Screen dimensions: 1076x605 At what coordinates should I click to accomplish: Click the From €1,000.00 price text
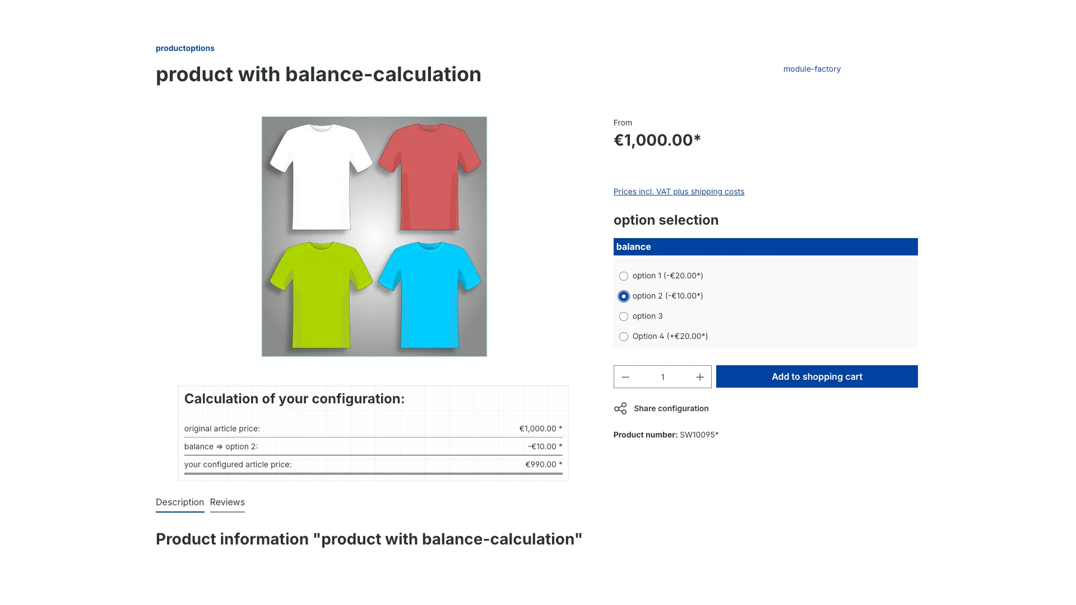pos(657,140)
